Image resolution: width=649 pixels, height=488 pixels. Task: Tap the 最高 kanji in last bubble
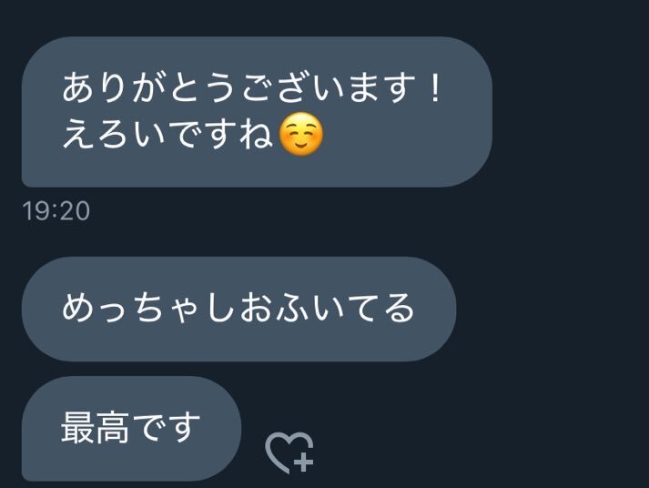pos(96,428)
